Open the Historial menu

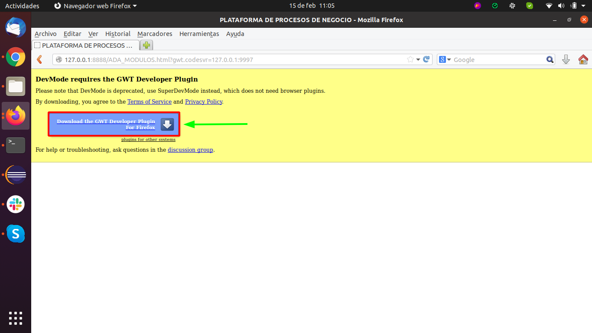coord(118,34)
